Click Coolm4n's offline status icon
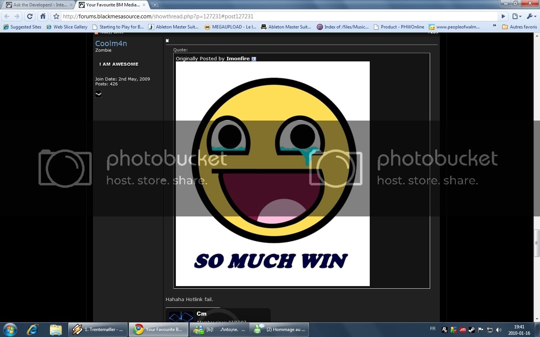Screen dimensions: 540x337 (x=98, y=94)
